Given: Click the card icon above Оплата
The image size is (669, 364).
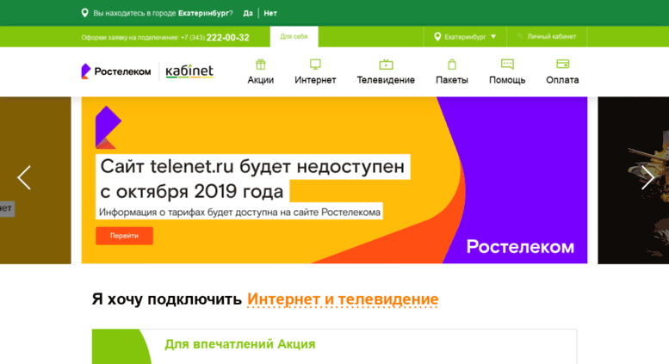Looking at the screenshot, I should click(563, 64).
